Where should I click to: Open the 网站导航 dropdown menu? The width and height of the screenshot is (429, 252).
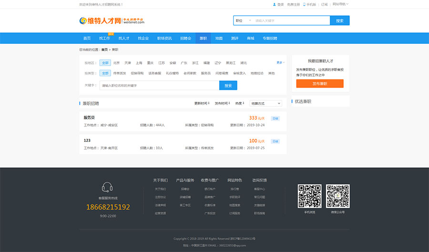[x=340, y=4]
